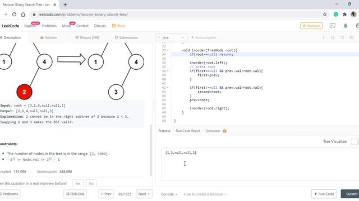Click the testcase input text area
Screen dimensions: 359x201
(x=260, y=164)
